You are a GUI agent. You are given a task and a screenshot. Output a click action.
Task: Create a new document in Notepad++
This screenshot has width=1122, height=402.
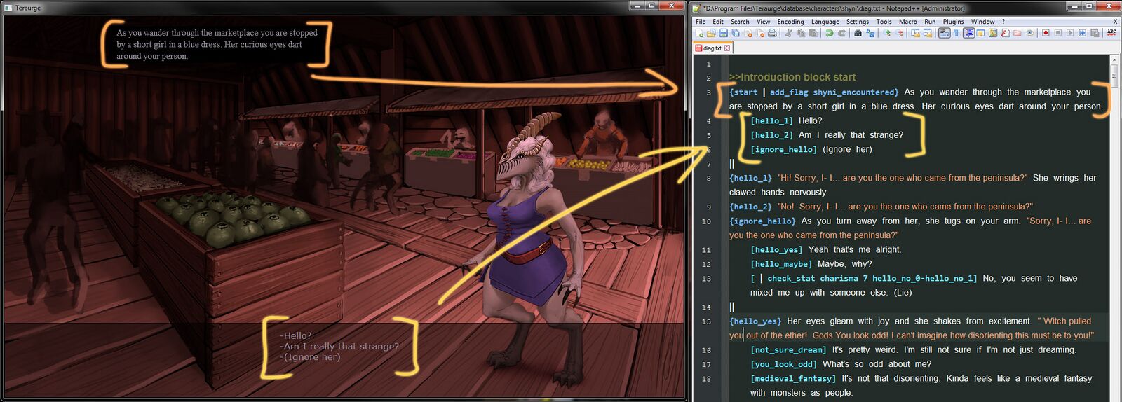(x=698, y=33)
